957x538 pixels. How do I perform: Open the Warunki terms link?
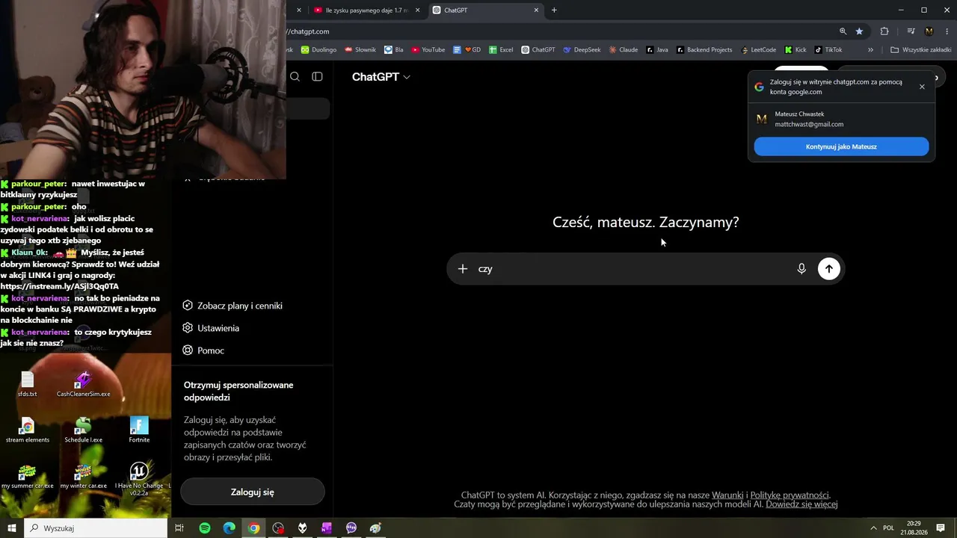coord(727,495)
